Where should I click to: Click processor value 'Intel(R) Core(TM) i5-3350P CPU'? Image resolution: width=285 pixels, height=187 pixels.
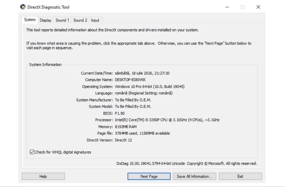[141, 120]
